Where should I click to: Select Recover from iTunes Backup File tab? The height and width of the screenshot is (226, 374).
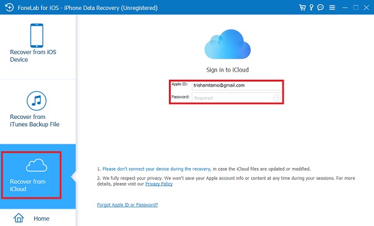pos(37,111)
